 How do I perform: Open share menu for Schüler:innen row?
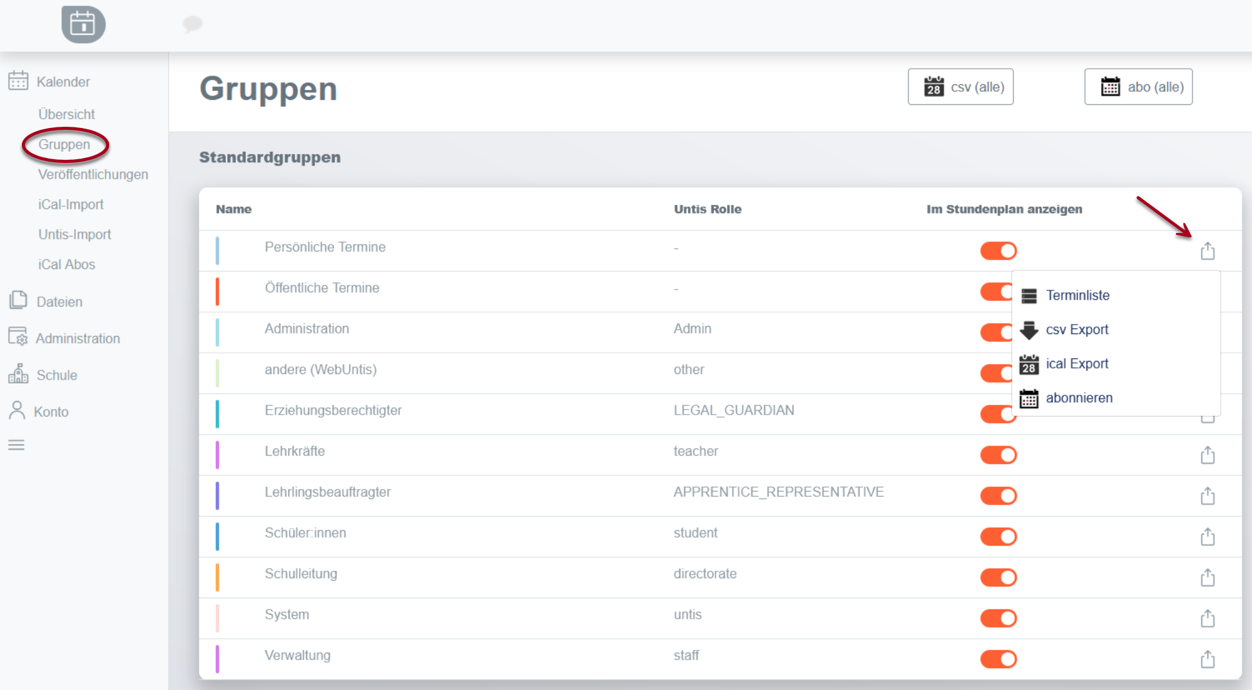click(1208, 536)
